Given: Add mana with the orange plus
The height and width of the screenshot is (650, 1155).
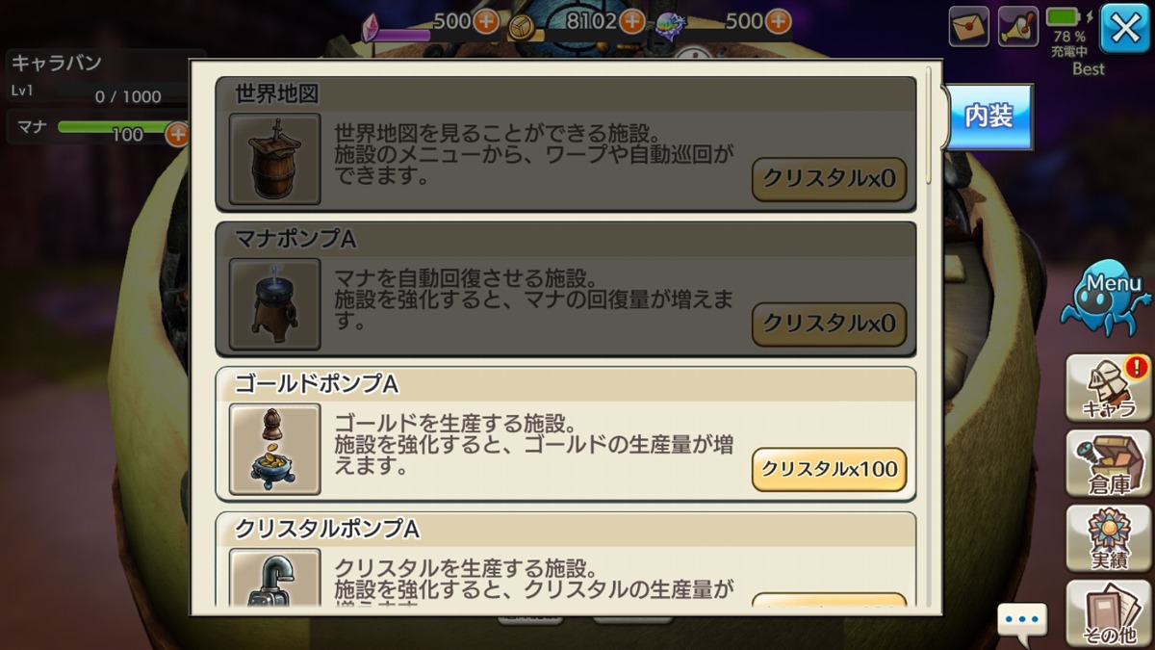Looking at the screenshot, I should click(x=177, y=134).
